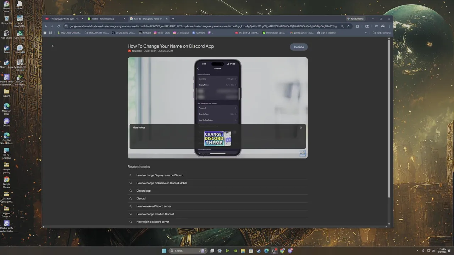Go back using Chrome's back arrow

coord(46,26)
